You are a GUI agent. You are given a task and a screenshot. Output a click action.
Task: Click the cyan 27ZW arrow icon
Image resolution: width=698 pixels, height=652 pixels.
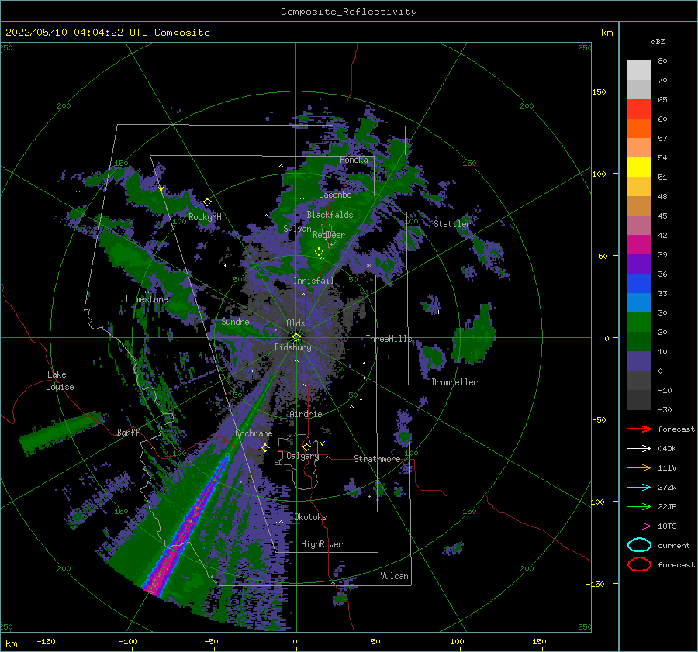(x=639, y=488)
